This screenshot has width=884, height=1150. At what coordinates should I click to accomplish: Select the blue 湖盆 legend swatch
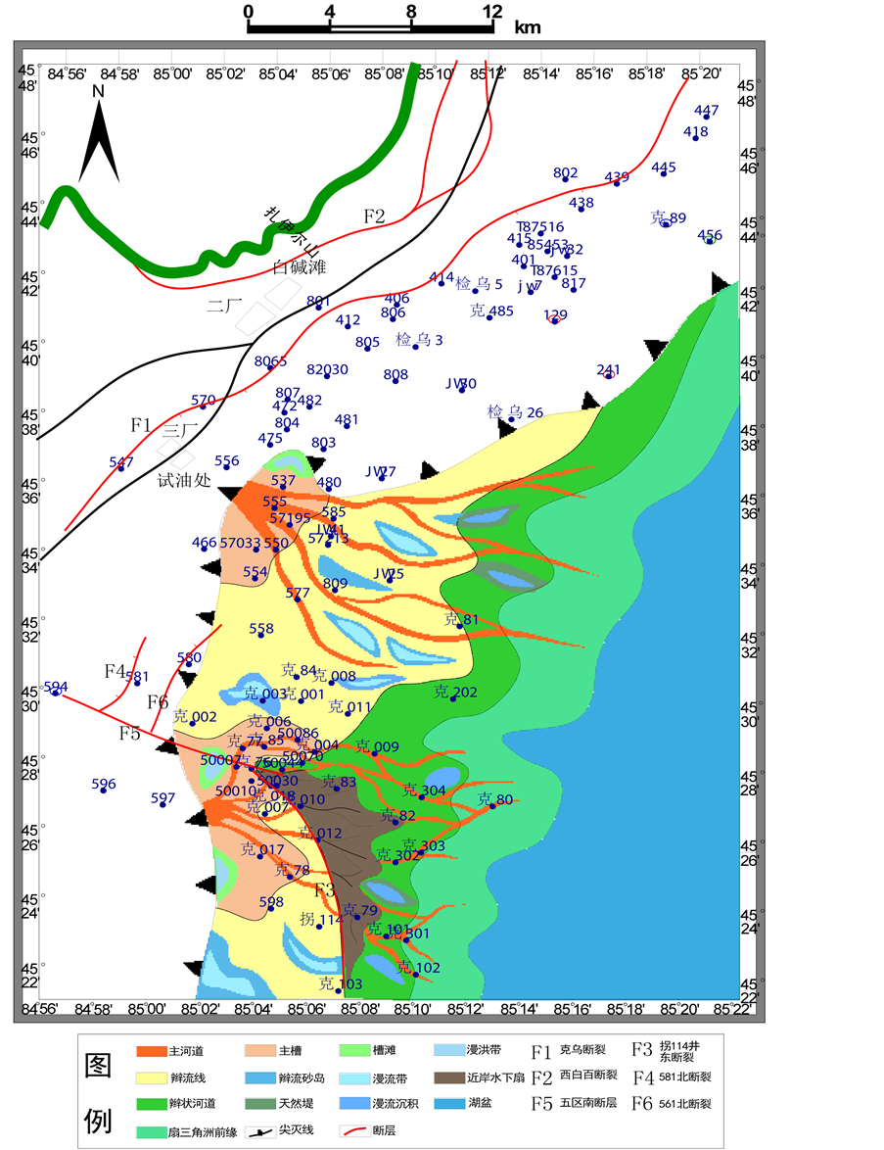[x=447, y=1103]
